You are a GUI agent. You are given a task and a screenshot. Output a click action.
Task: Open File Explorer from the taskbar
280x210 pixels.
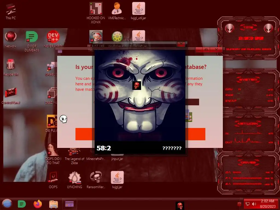pos(53,204)
